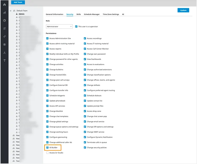
Task: Toggle Change activities checkbox
Action: click(47, 64)
